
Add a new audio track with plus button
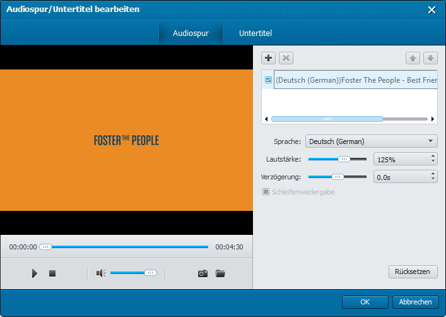268,58
